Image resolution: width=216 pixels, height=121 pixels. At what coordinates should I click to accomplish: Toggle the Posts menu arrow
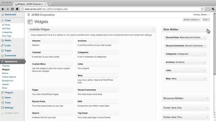coord(22,21)
